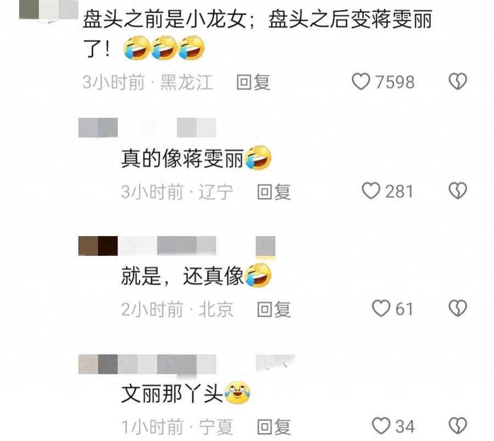This screenshot has width=494, height=441.
Task: Like the 就是，还真像 comment
Action: [x=380, y=309]
